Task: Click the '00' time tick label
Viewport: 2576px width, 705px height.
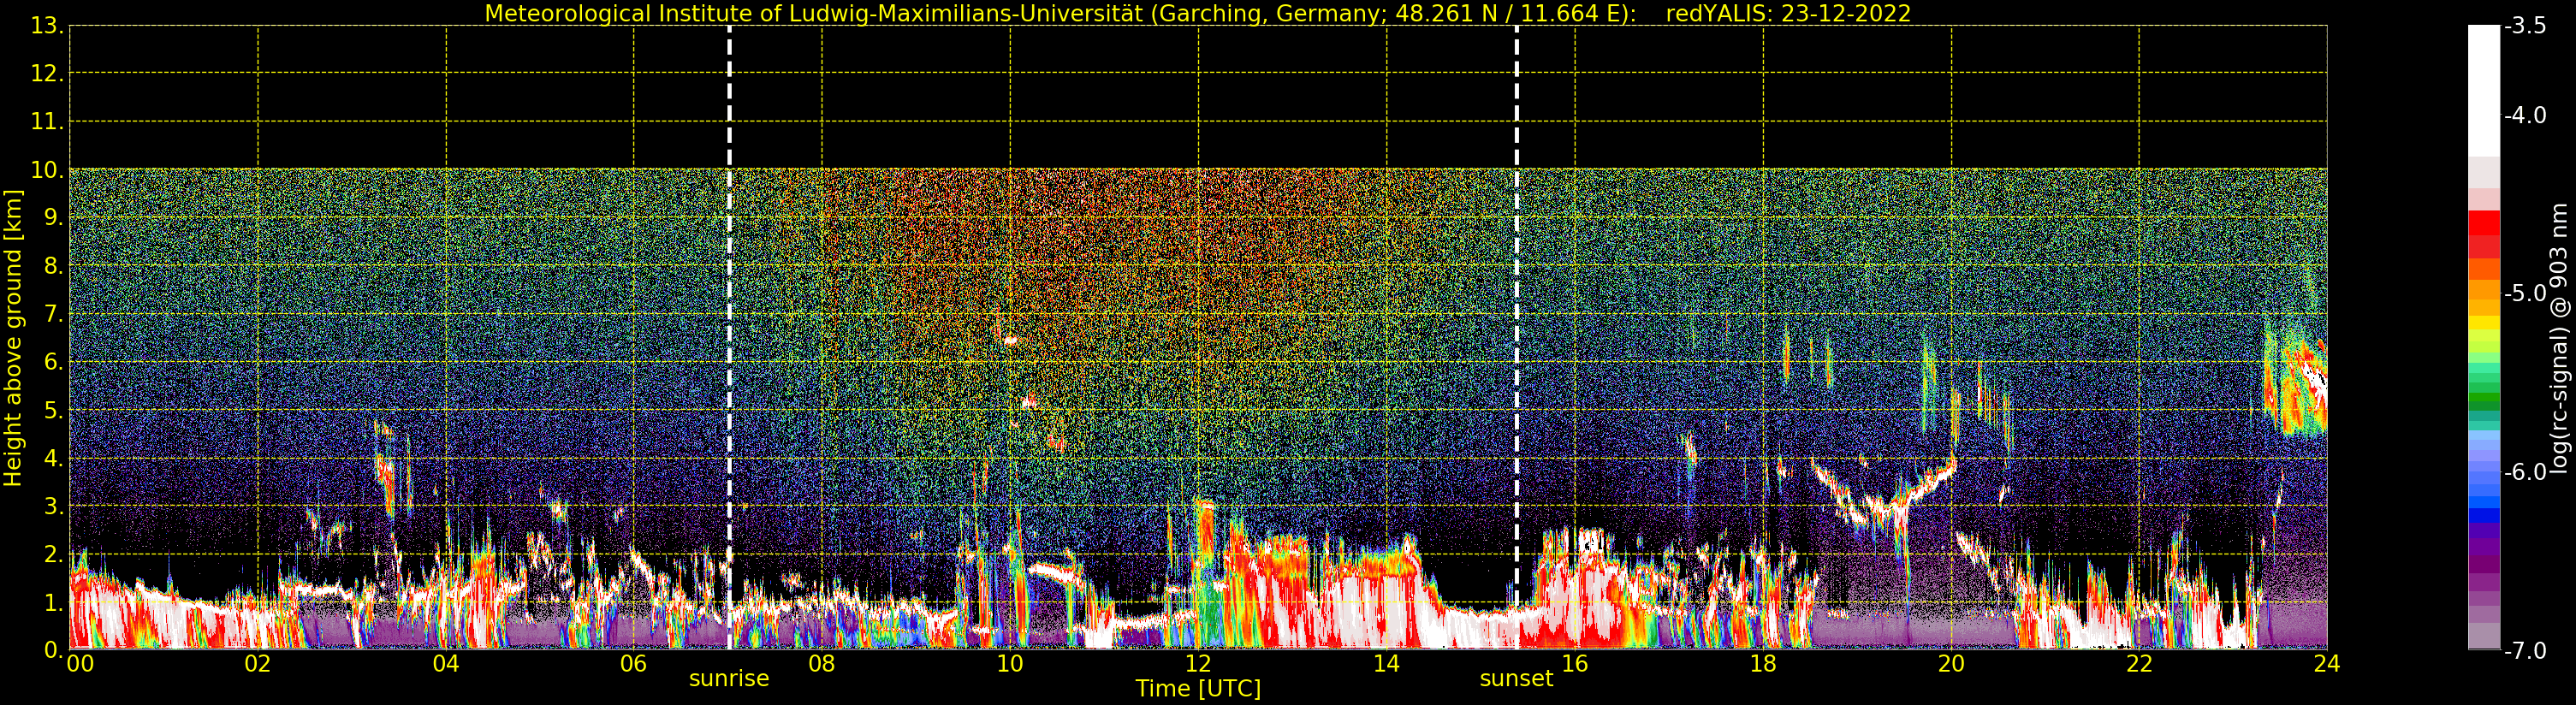Action: pyautogui.click(x=80, y=664)
